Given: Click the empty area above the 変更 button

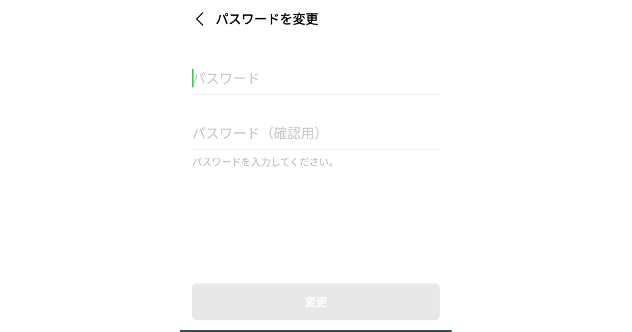Looking at the screenshot, I should (x=316, y=227).
